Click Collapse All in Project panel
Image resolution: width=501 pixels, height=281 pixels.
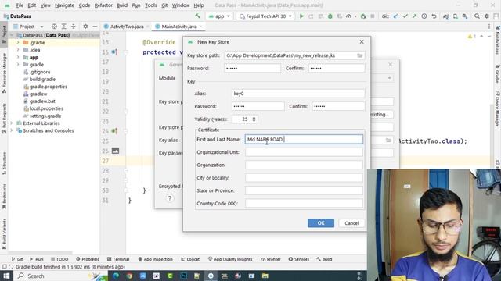(74, 27)
